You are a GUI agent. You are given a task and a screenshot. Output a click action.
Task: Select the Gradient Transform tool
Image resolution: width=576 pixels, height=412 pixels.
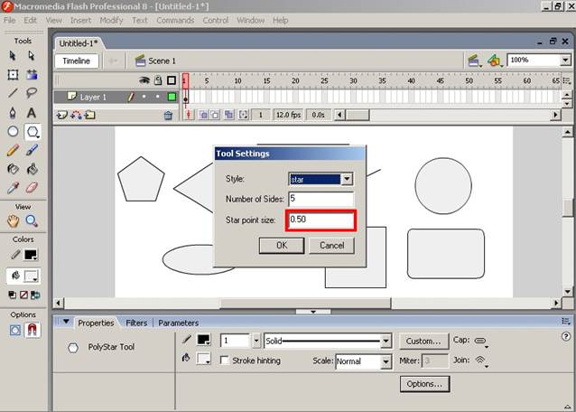click(x=32, y=75)
